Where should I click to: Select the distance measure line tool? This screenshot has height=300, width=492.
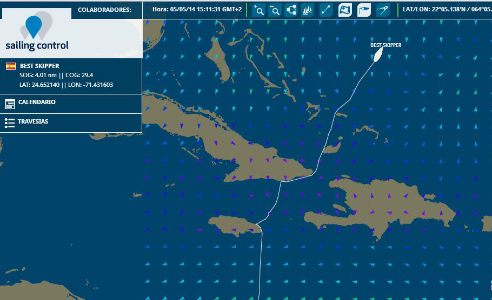pyautogui.click(x=326, y=10)
